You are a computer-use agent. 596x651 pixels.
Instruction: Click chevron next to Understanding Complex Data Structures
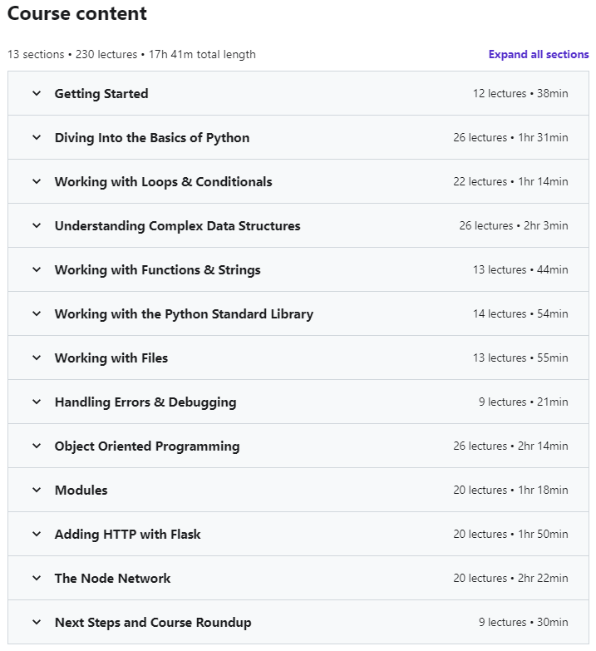[x=37, y=226]
